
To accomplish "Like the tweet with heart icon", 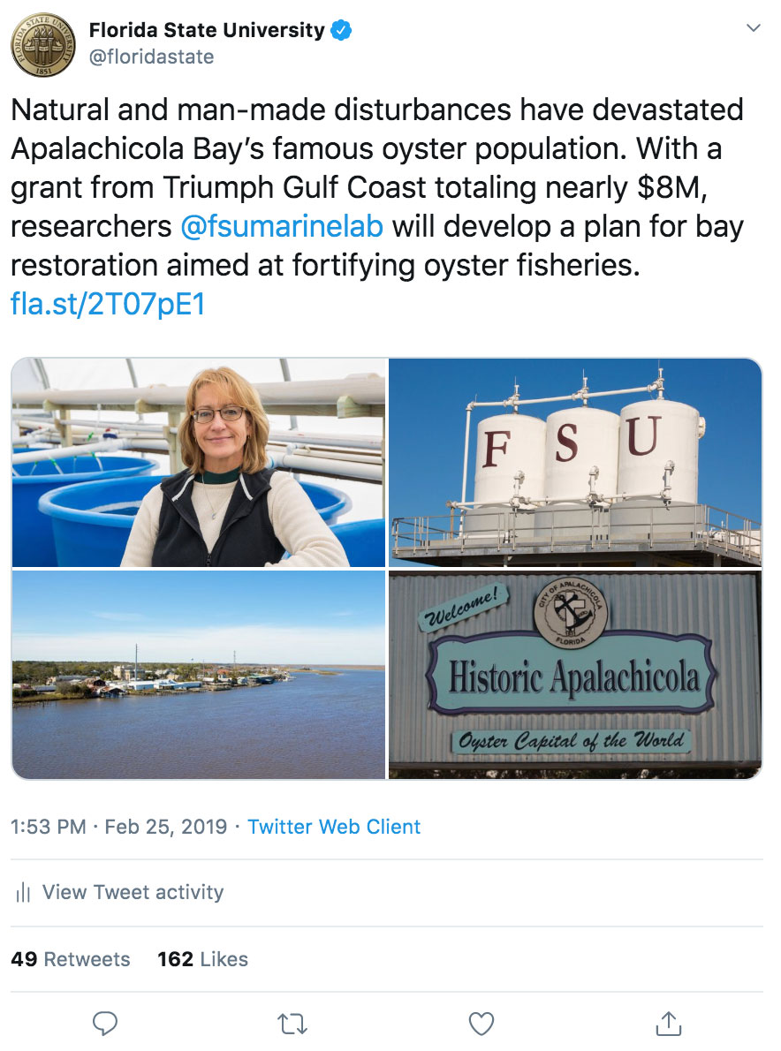I will [x=481, y=1024].
